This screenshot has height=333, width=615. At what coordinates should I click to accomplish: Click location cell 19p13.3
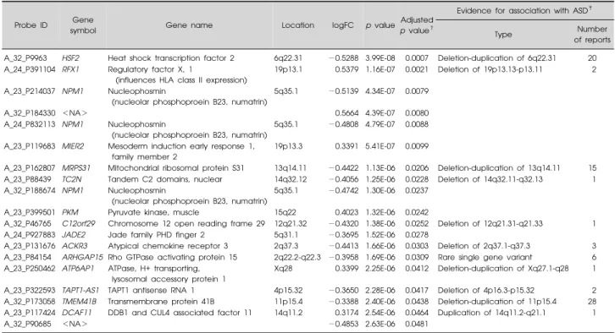[x=289, y=146]
